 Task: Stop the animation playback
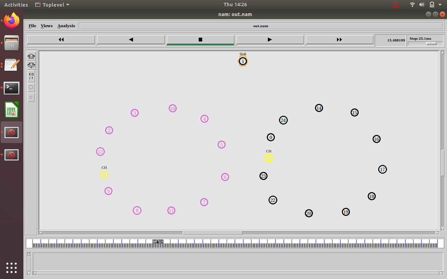[200, 40]
